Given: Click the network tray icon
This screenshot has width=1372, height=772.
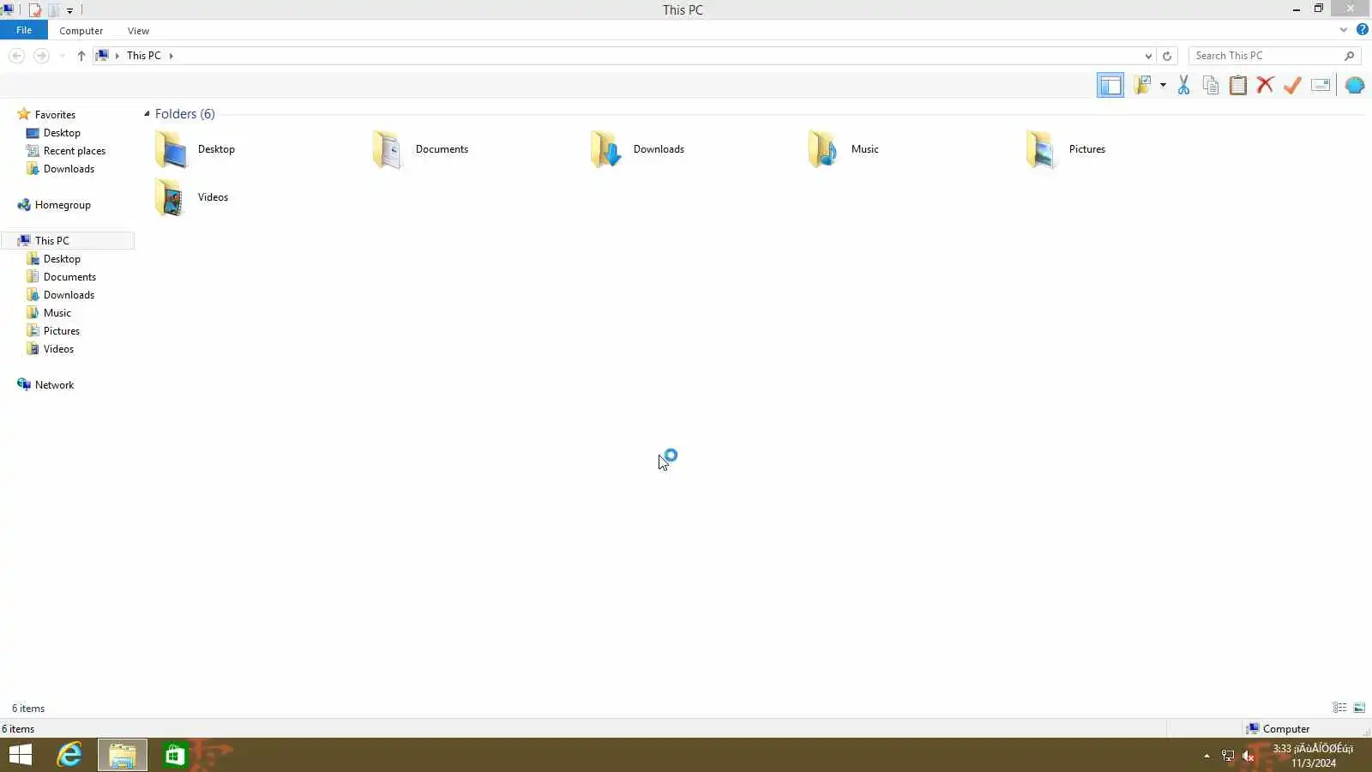Looking at the screenshot, I should (x=1227, y=756).
